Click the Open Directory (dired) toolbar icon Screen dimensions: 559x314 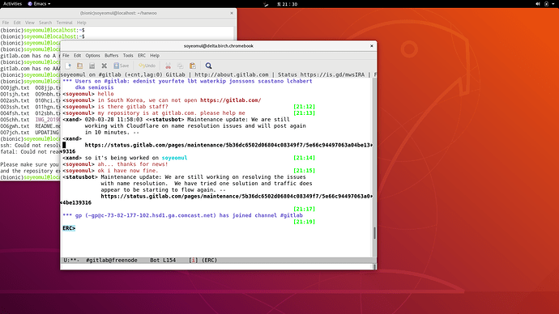(x=92, y=66)
